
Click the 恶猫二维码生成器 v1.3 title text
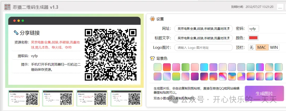[x=35, y=7]
